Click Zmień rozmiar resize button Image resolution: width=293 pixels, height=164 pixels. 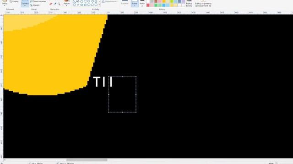38,1
